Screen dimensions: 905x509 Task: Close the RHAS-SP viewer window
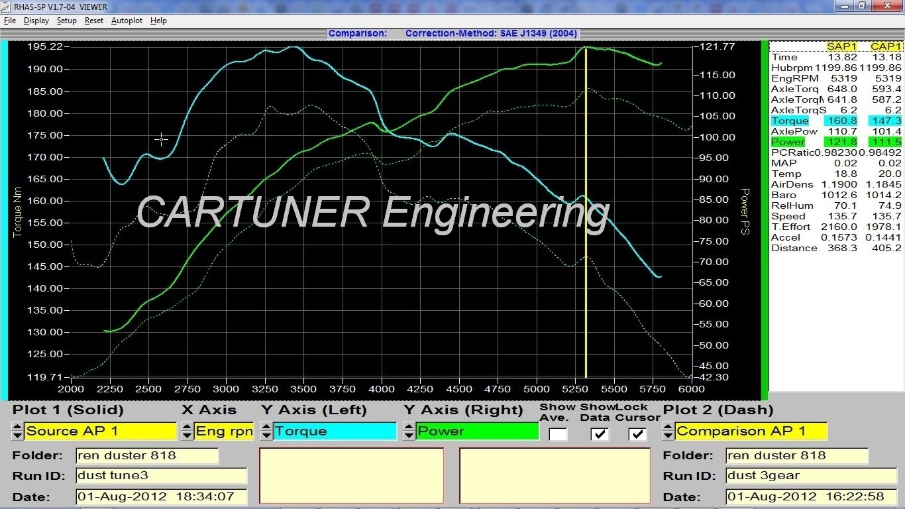[x=886, y=6]
